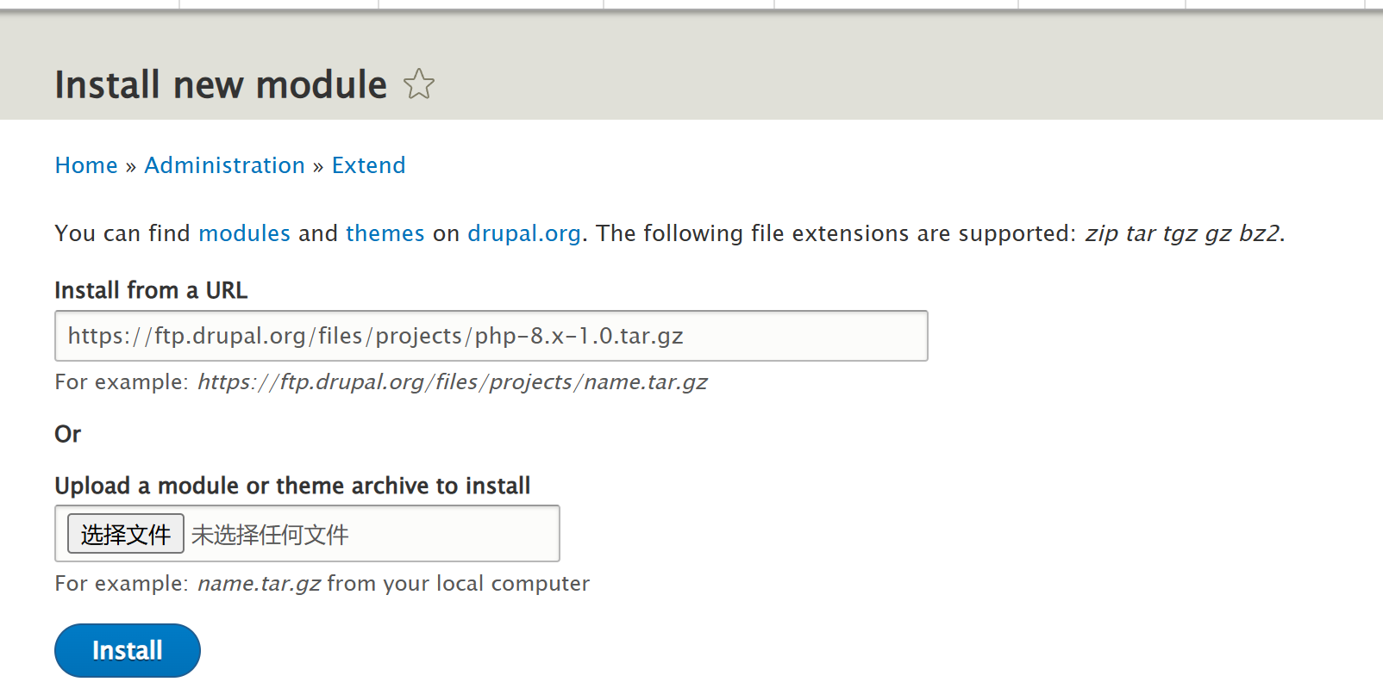Click the "Install new module" page heading
Image resolution: width=1383 pixels, height=688 pixels.
(221, 84)
